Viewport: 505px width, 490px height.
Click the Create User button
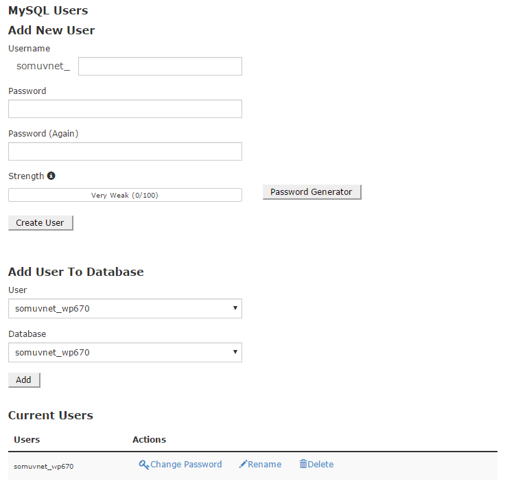click(40, 223)
